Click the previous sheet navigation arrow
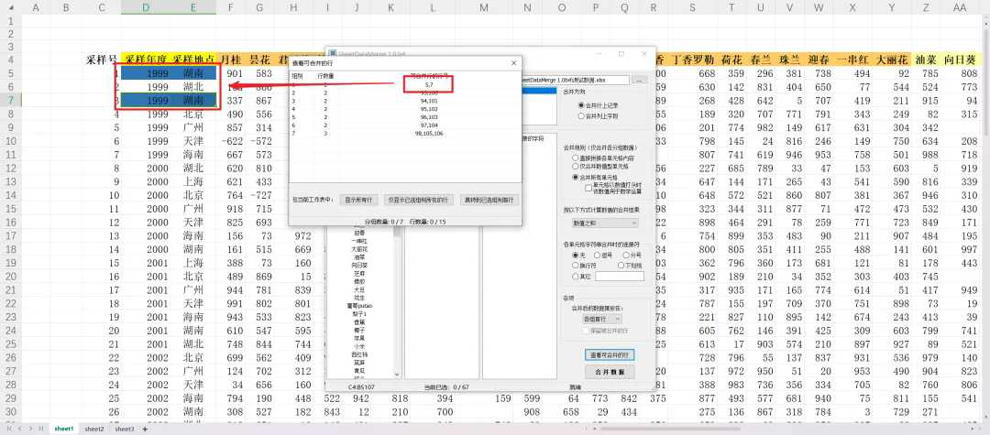990x435 pixels. 22,429
